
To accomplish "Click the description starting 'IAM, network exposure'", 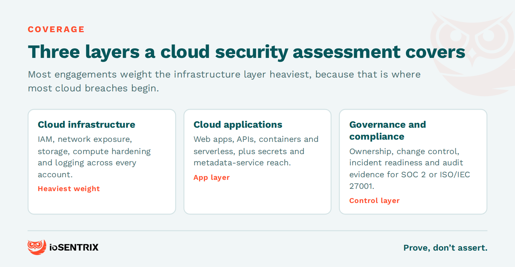I will click(94, 157).
